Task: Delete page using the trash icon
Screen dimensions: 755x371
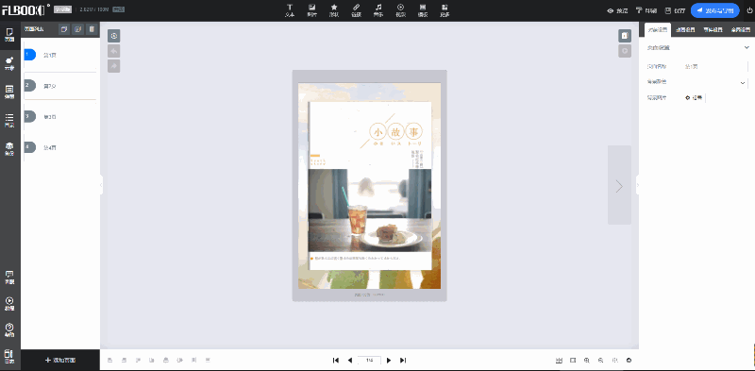Action: 92,29
